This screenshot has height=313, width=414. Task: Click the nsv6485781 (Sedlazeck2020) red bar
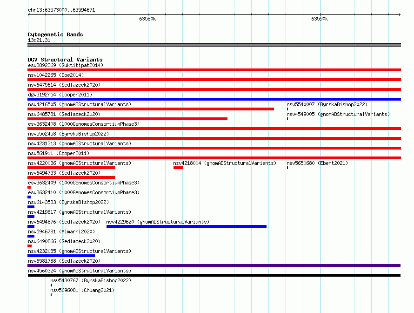pyautogui.click(x=127, y=119)
